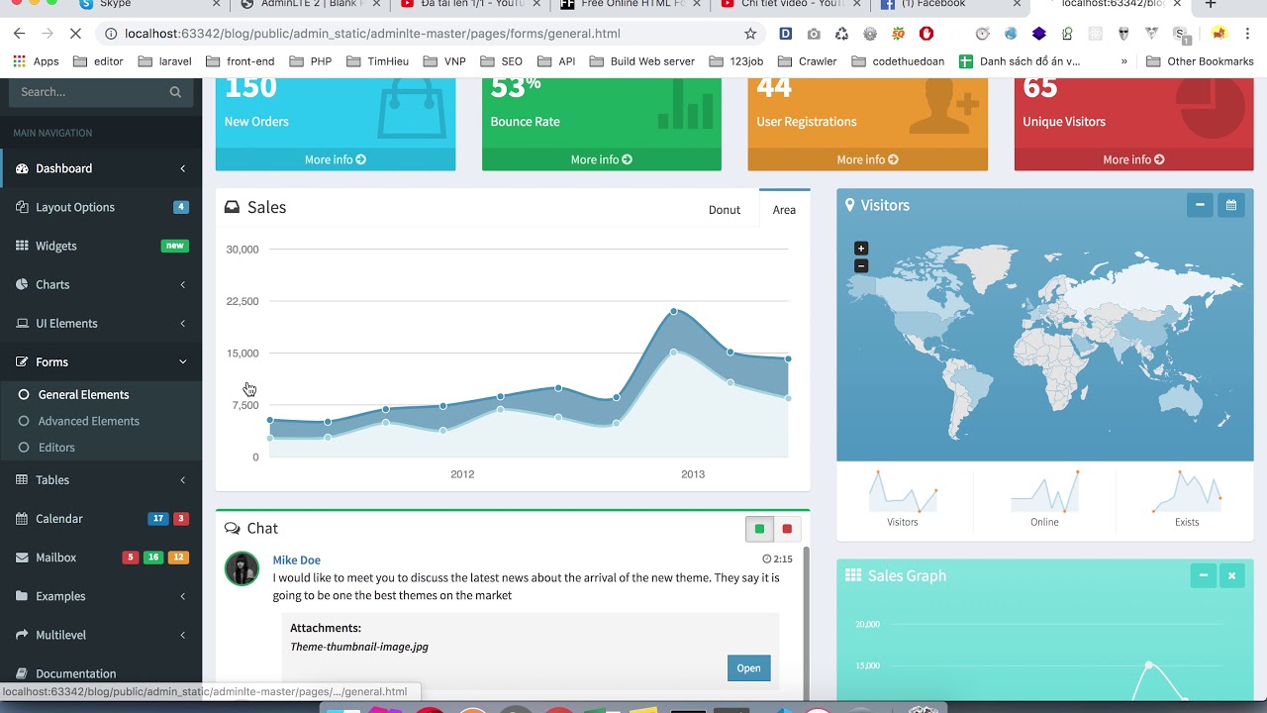Click the red AdBlock extension icon
The width and height of the screenshot is (1267, 713).
926,34
